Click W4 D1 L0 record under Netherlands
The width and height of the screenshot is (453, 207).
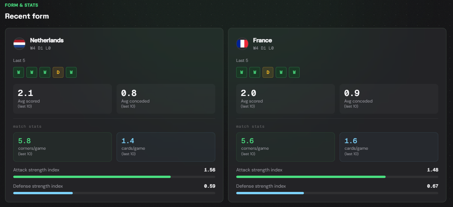pyautogui.click(x=40, y=48)
